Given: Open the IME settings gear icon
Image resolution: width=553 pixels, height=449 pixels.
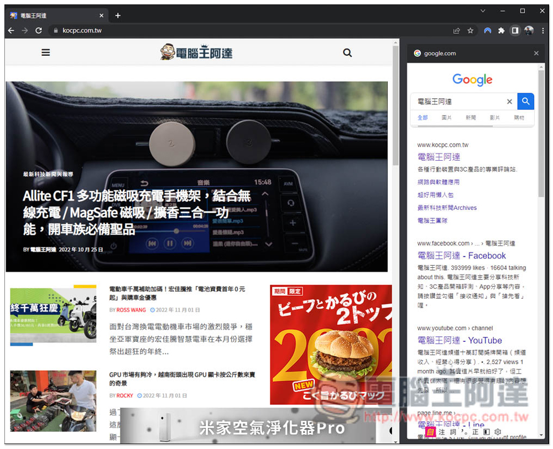Looking at the screenshot, I should pos(498,432).
